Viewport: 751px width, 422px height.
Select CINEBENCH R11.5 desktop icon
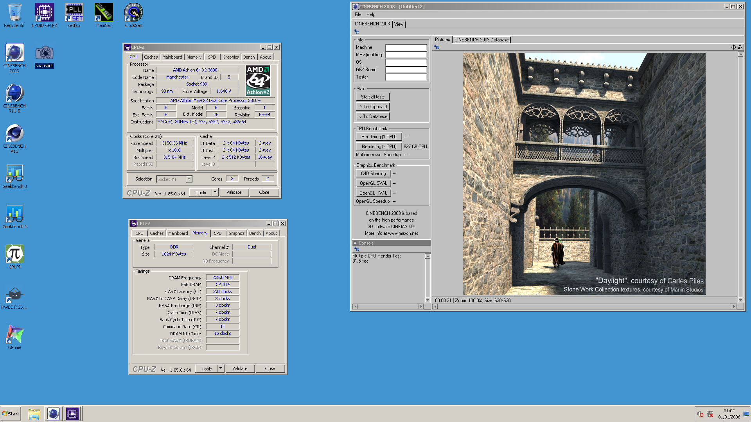pyautogui.click(x=14, y=98)
